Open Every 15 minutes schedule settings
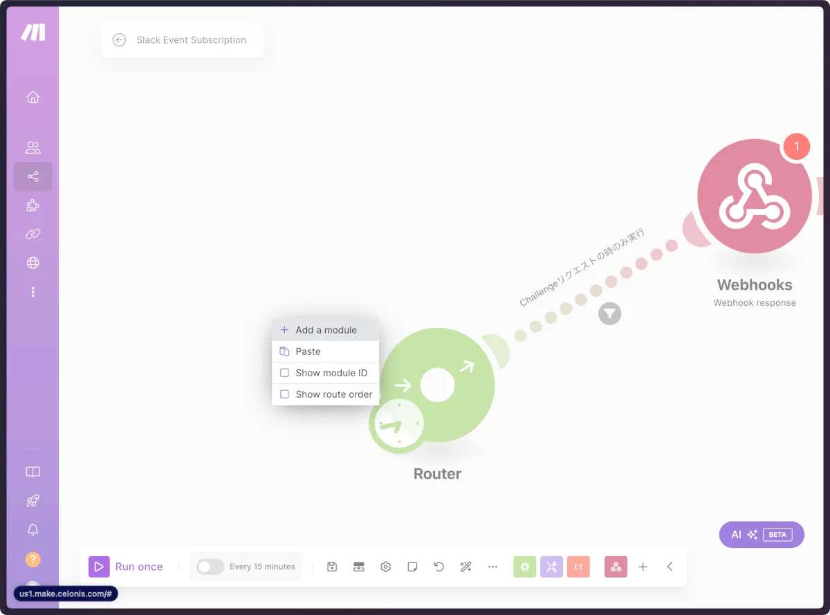Image resolution: width=830 pixels, height=615 pixels. tap(262, 567)
